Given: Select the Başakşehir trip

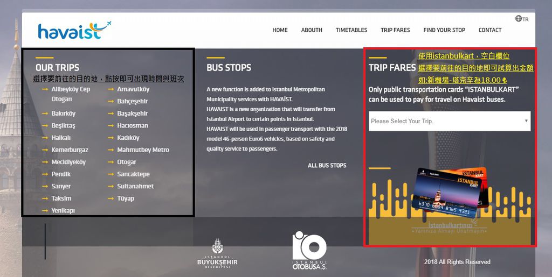Looking at the screenshot, I should [x=133, y=113].
